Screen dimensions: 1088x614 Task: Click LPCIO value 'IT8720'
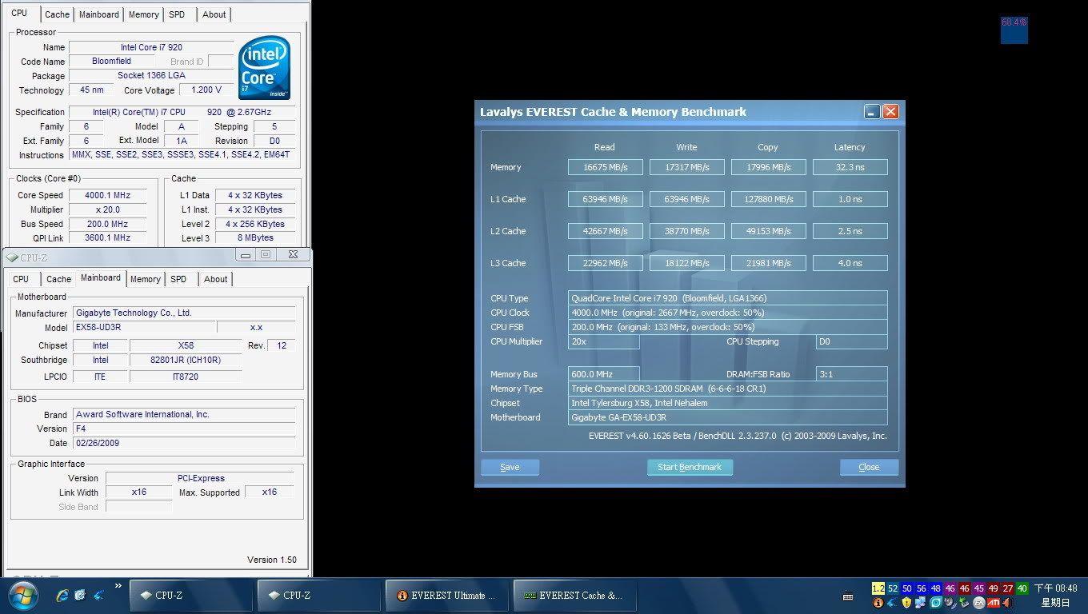pos(186,377)
